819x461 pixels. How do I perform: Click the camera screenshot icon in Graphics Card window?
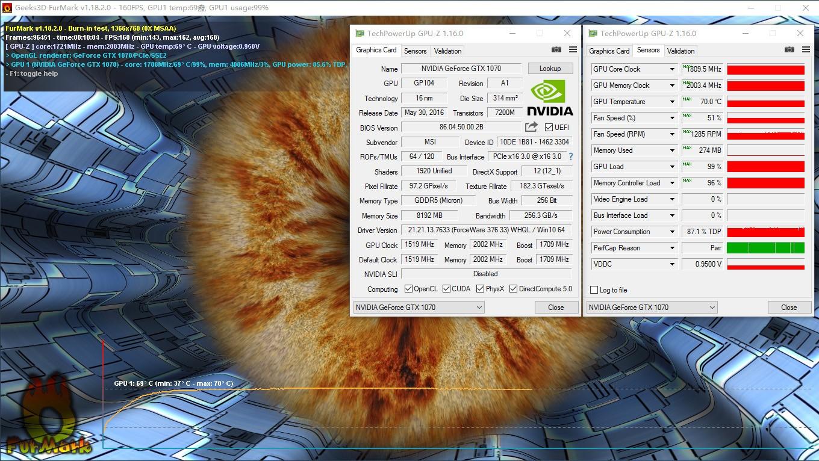556,50
